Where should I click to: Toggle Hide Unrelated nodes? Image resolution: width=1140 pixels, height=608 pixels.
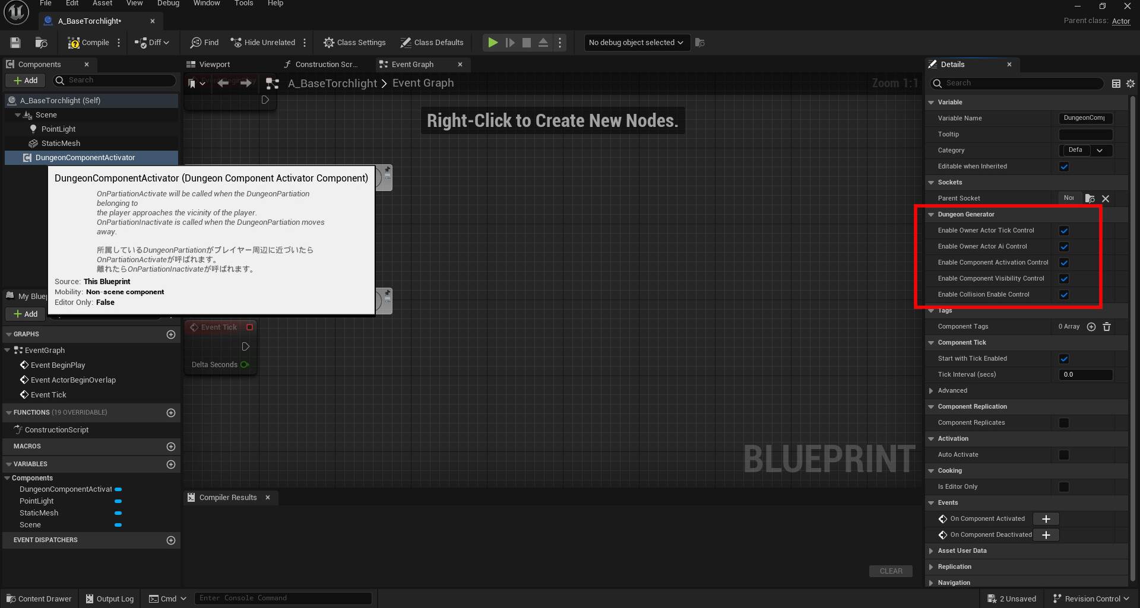click(263, 43)
